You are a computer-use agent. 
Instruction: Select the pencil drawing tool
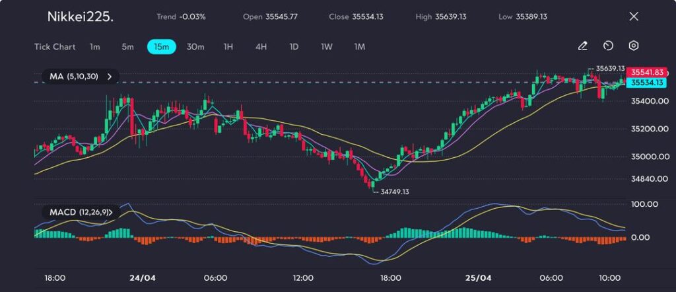point(582,46)
